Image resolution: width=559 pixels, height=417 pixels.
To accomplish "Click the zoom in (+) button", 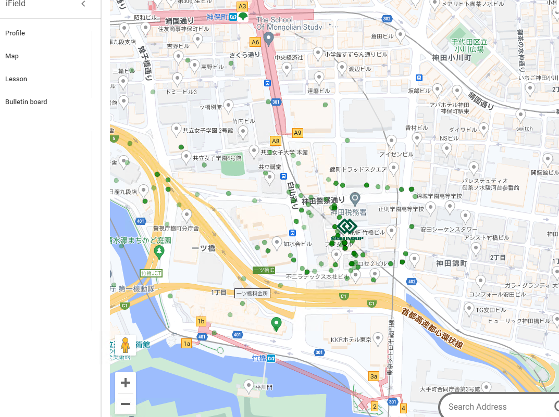I will point(125,383).
